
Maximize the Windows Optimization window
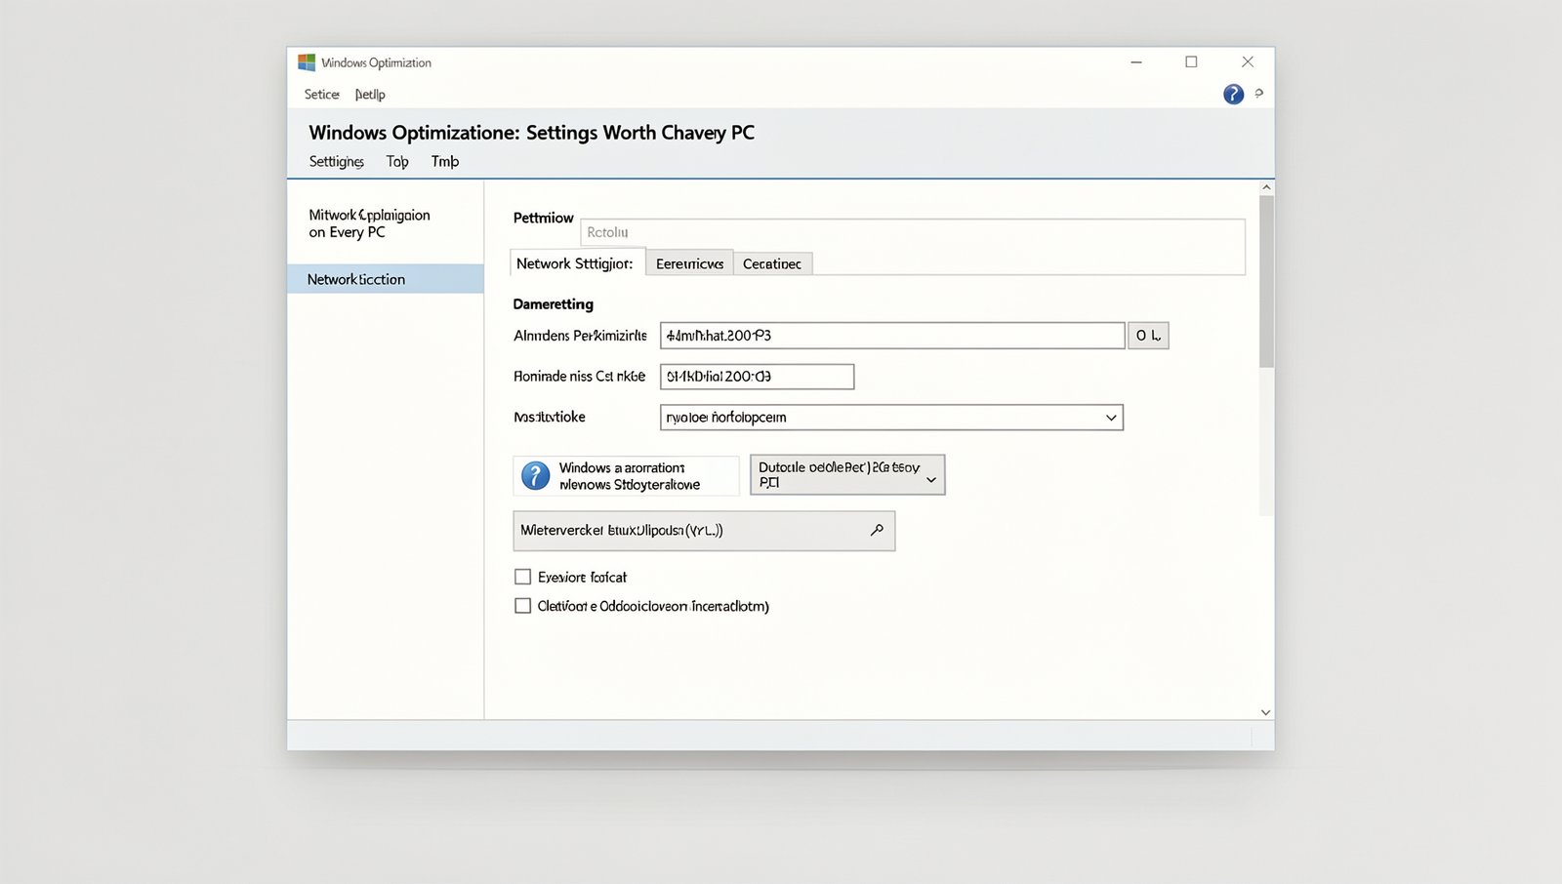pos(1191,61)
